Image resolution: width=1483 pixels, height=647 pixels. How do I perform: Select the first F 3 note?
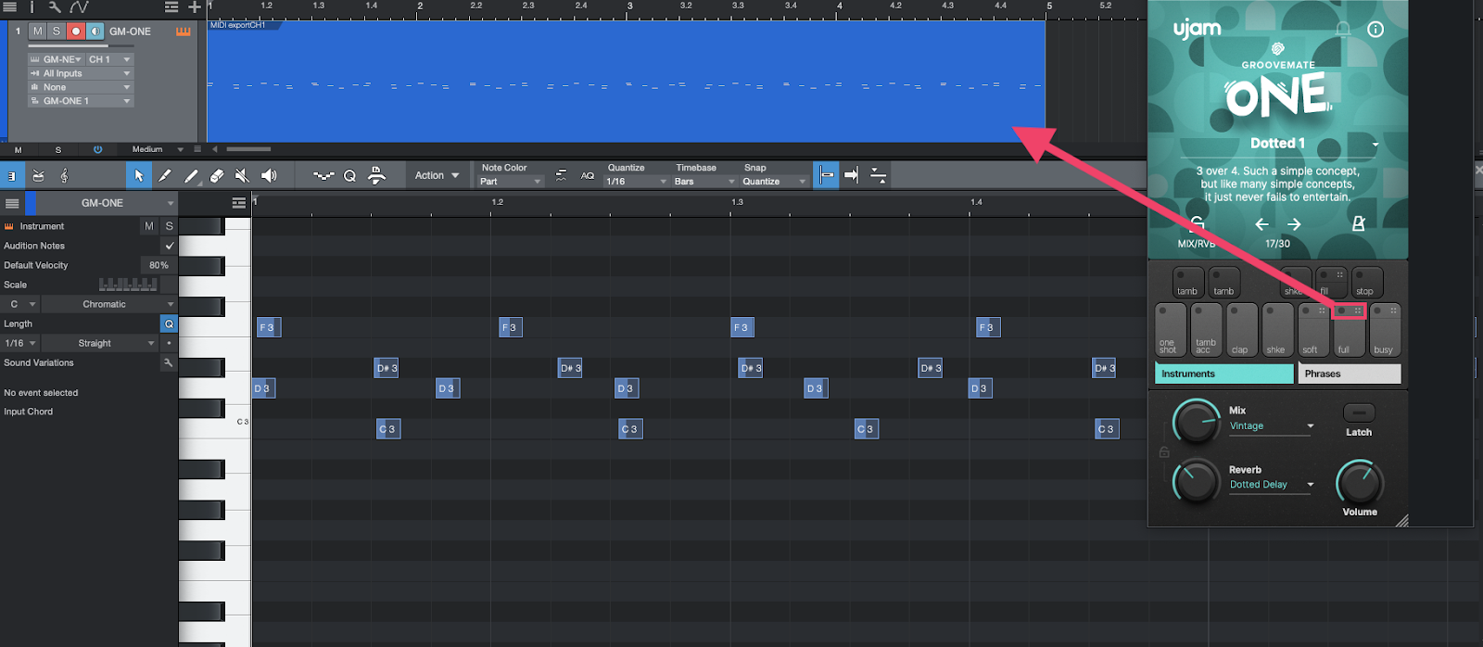pyautogui.click(x=269, y=327)
